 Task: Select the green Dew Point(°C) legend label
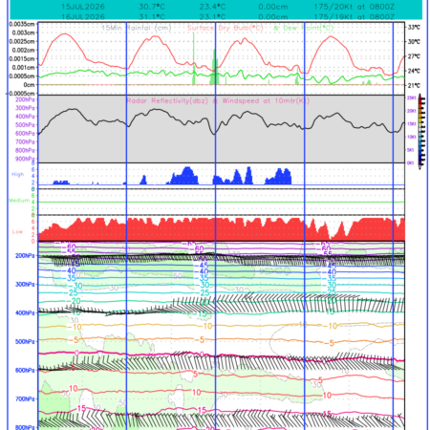303,28
